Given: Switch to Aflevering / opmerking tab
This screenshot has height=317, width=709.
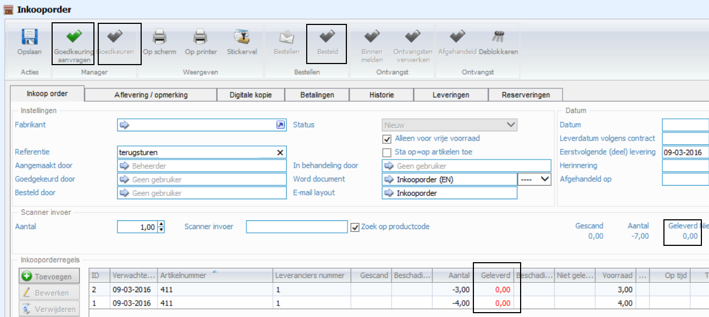Looking at the screenshot, I should 150,95.
